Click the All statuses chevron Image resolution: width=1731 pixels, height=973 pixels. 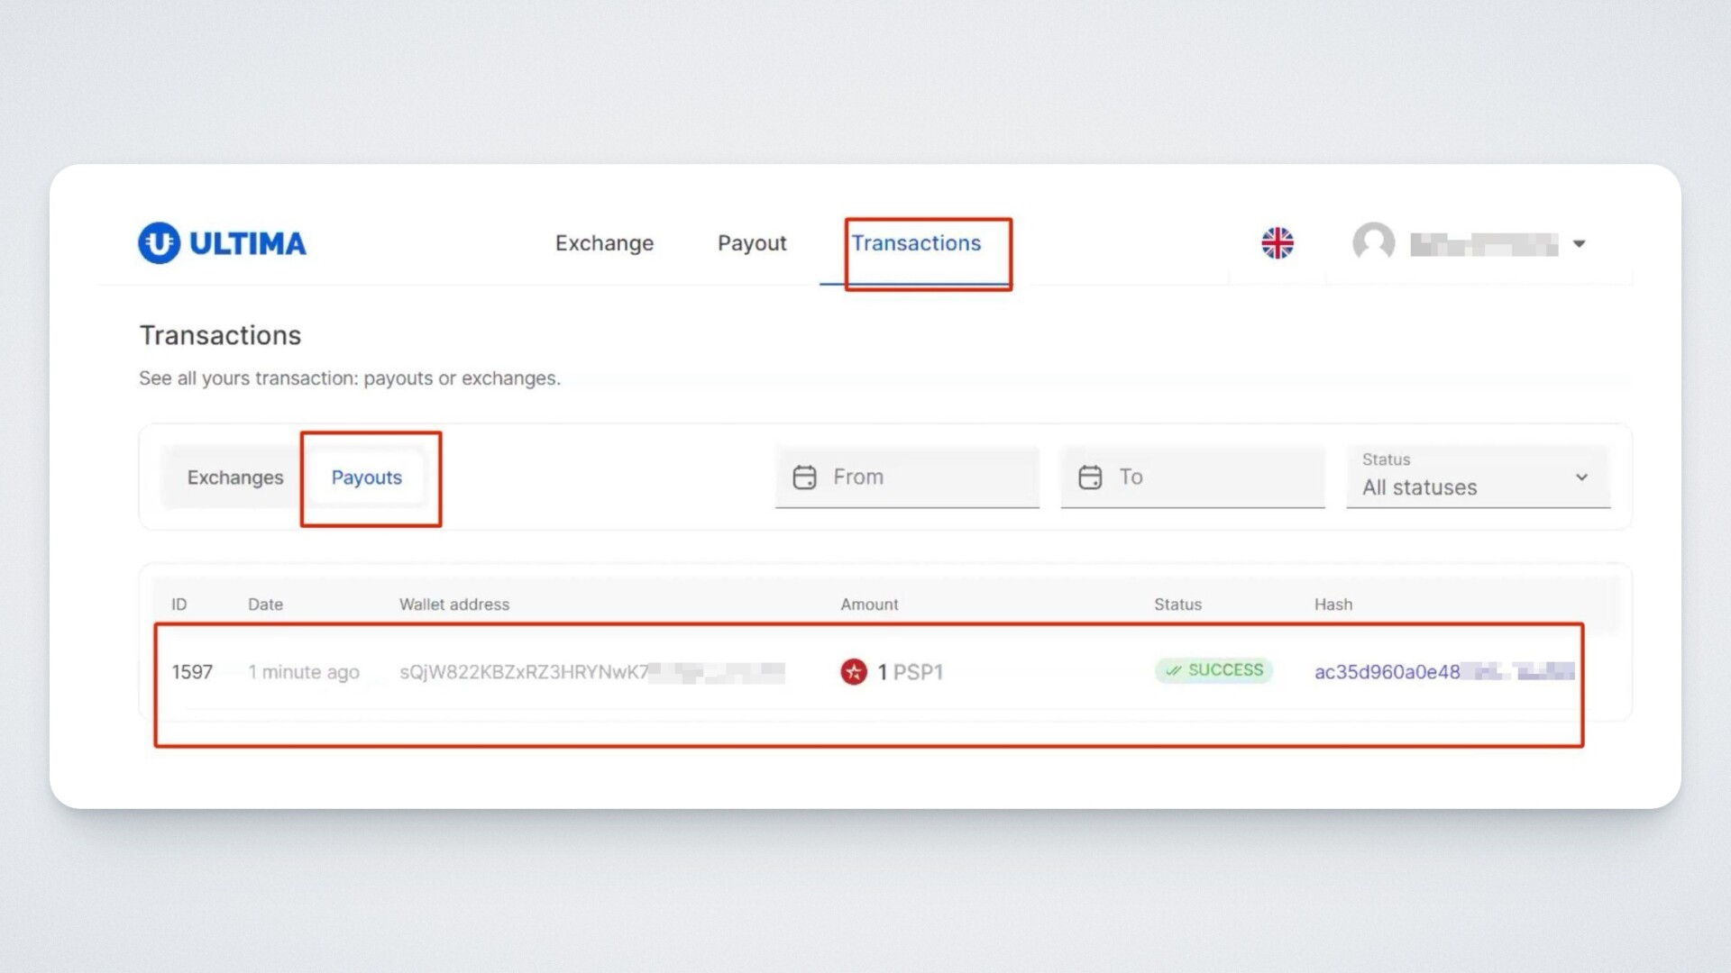pyautogui.click(x=1581, y=477)
